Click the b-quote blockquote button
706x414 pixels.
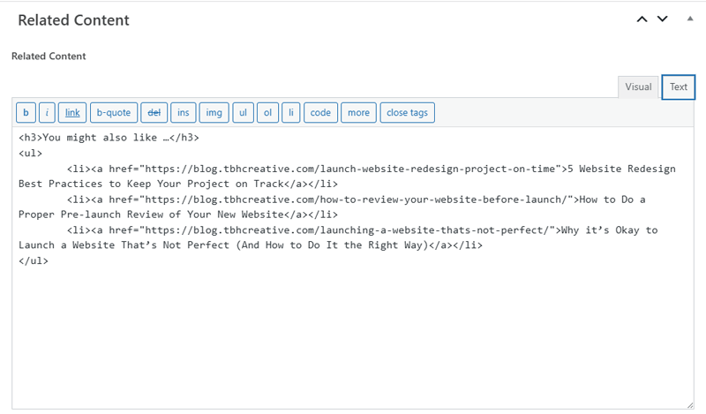[x=113, y=113]
